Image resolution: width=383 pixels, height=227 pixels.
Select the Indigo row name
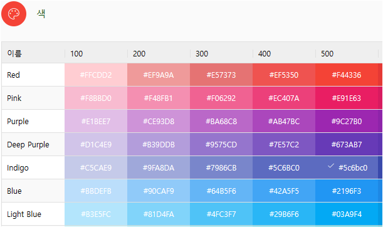tap(18, 168)
